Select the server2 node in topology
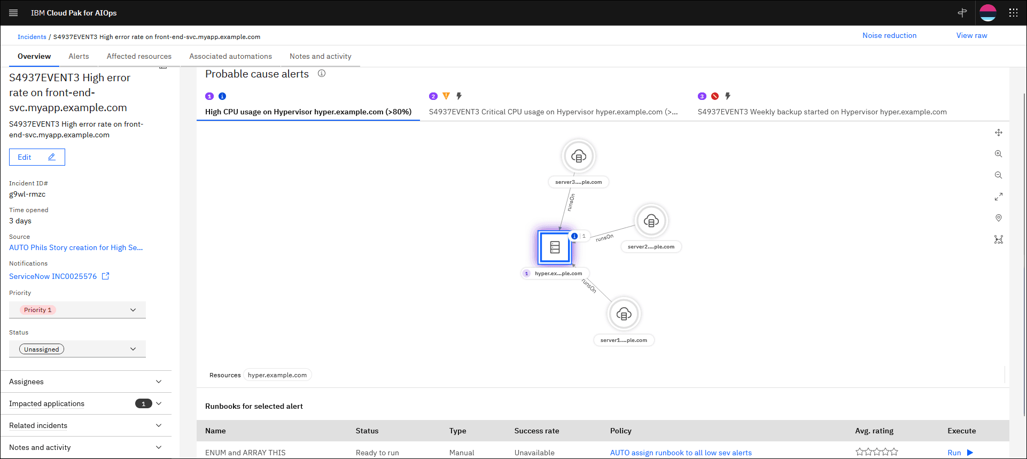Viewport: 1027px width, 459px height. coord(651,221)
